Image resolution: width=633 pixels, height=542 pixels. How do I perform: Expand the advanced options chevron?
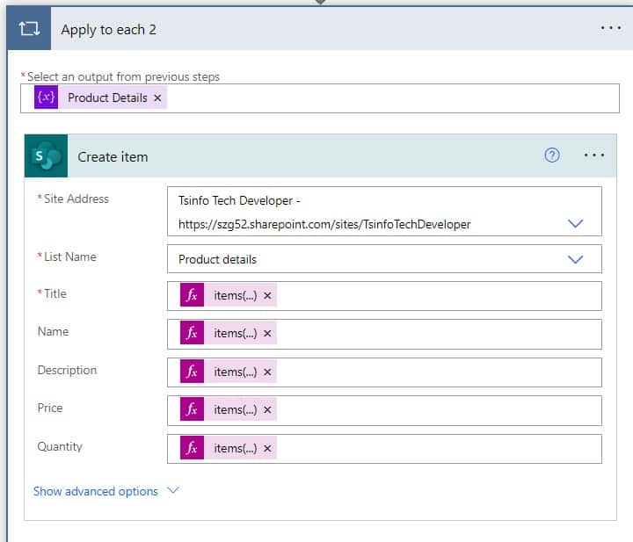(173, 490)
